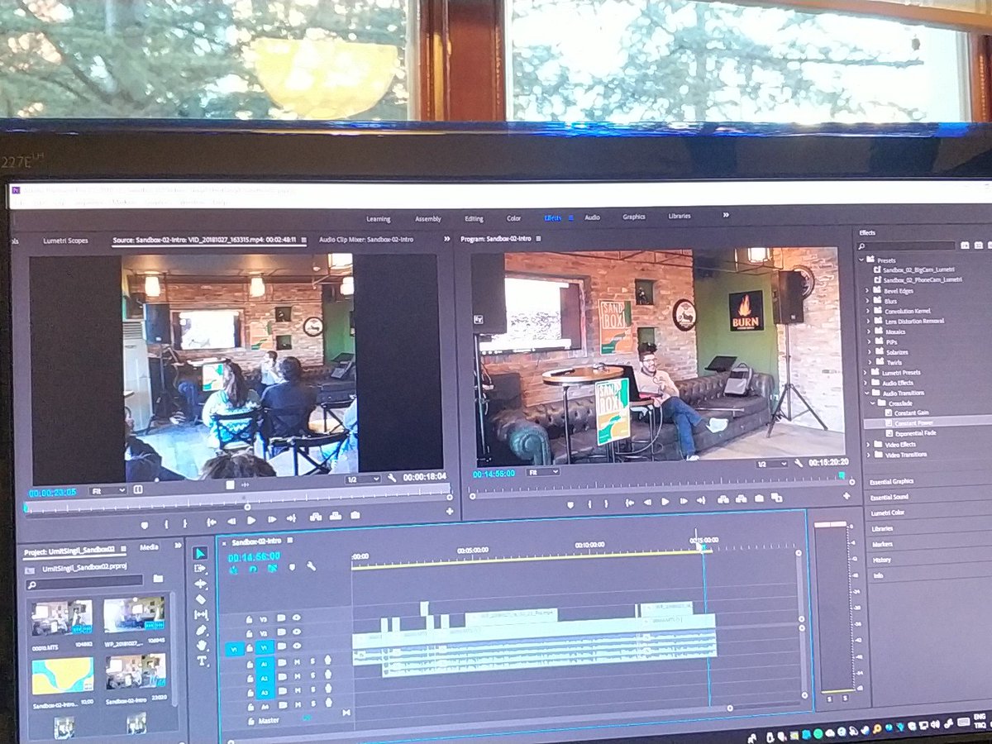Screen dimensions: 992x744
Task: Open the Lumetri Scopes panel tab
Action: tap(65, 241)
